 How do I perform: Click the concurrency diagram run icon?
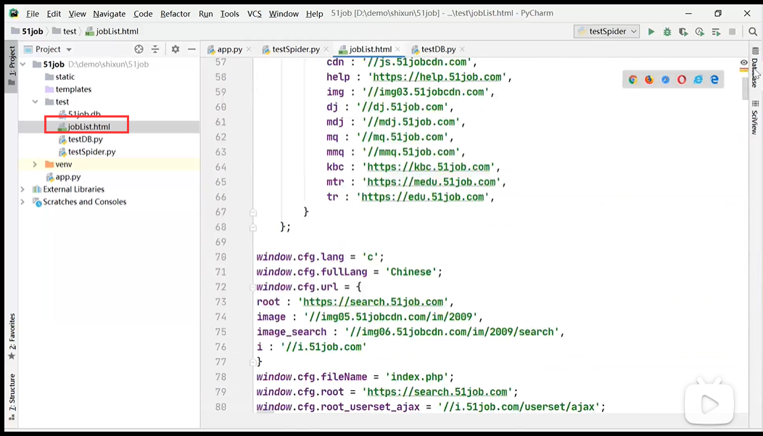tap(716, 32)
